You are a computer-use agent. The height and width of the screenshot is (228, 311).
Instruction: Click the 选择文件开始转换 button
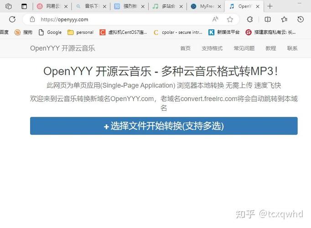(x=164, y=126)
